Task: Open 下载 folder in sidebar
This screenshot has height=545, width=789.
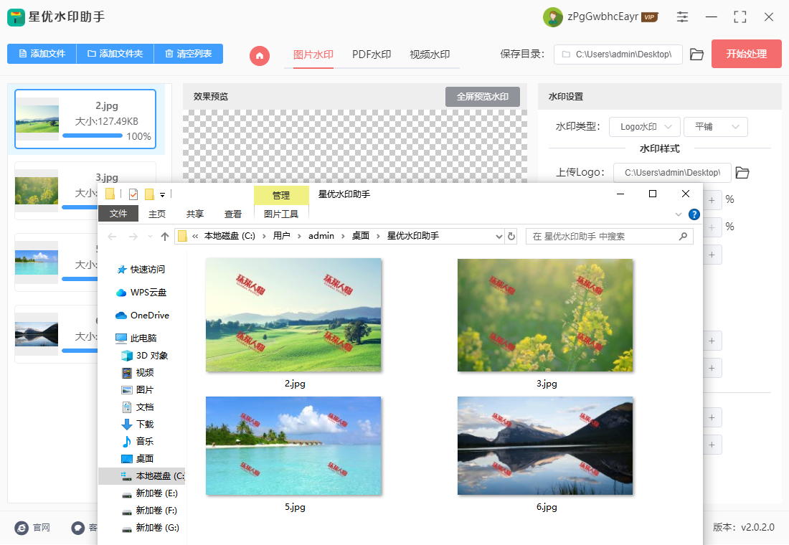Action: [138, 425]
